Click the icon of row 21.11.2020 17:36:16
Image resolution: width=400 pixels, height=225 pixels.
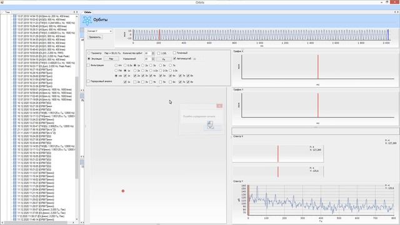coord(14,129)
